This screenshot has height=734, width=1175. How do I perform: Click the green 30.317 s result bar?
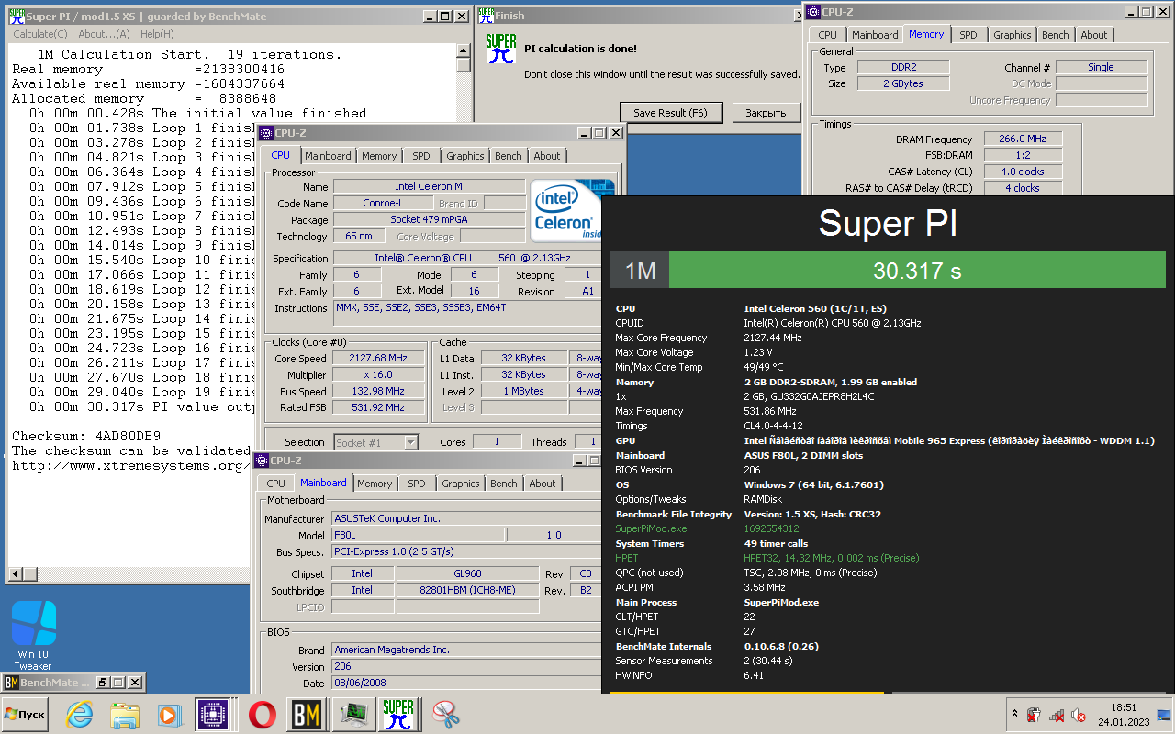tap(917, 271)
